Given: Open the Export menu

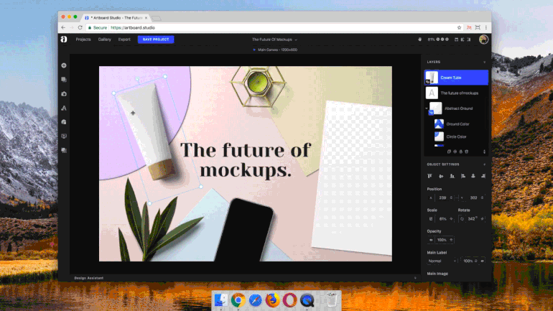Looking at the screenshot, I should click(x=124, y=40).
